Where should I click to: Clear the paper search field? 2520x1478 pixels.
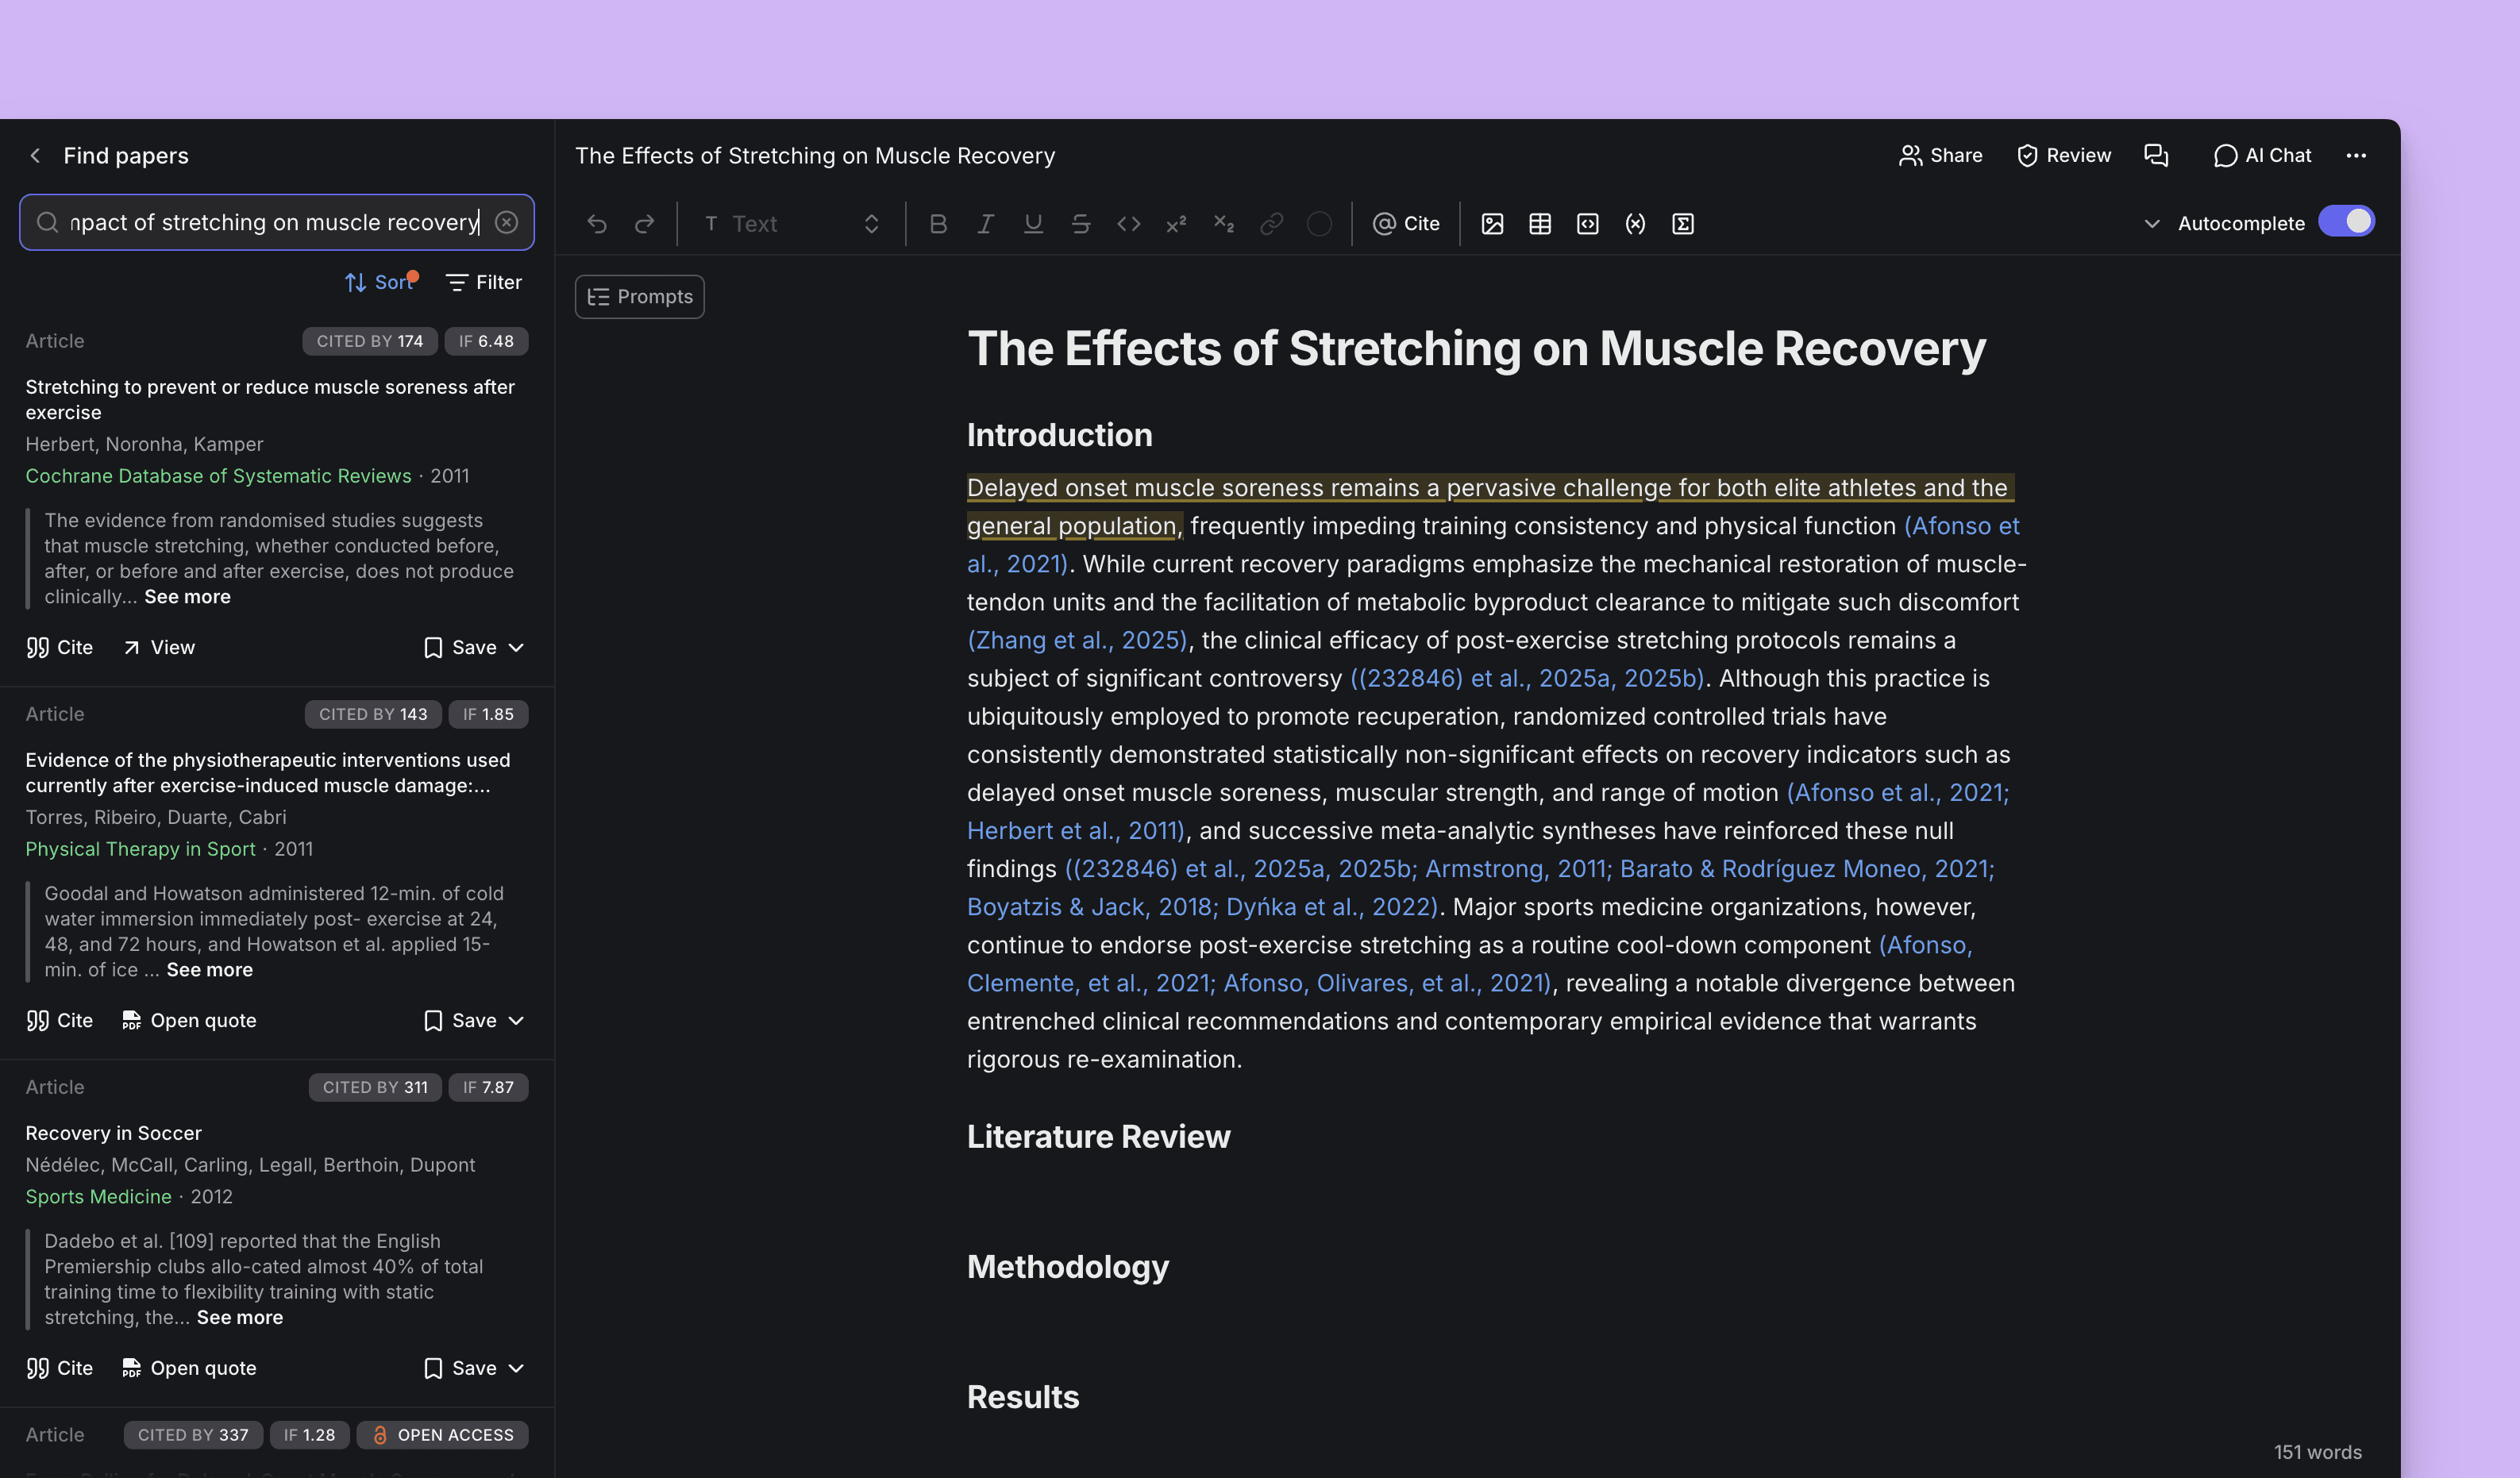(507, 222)
